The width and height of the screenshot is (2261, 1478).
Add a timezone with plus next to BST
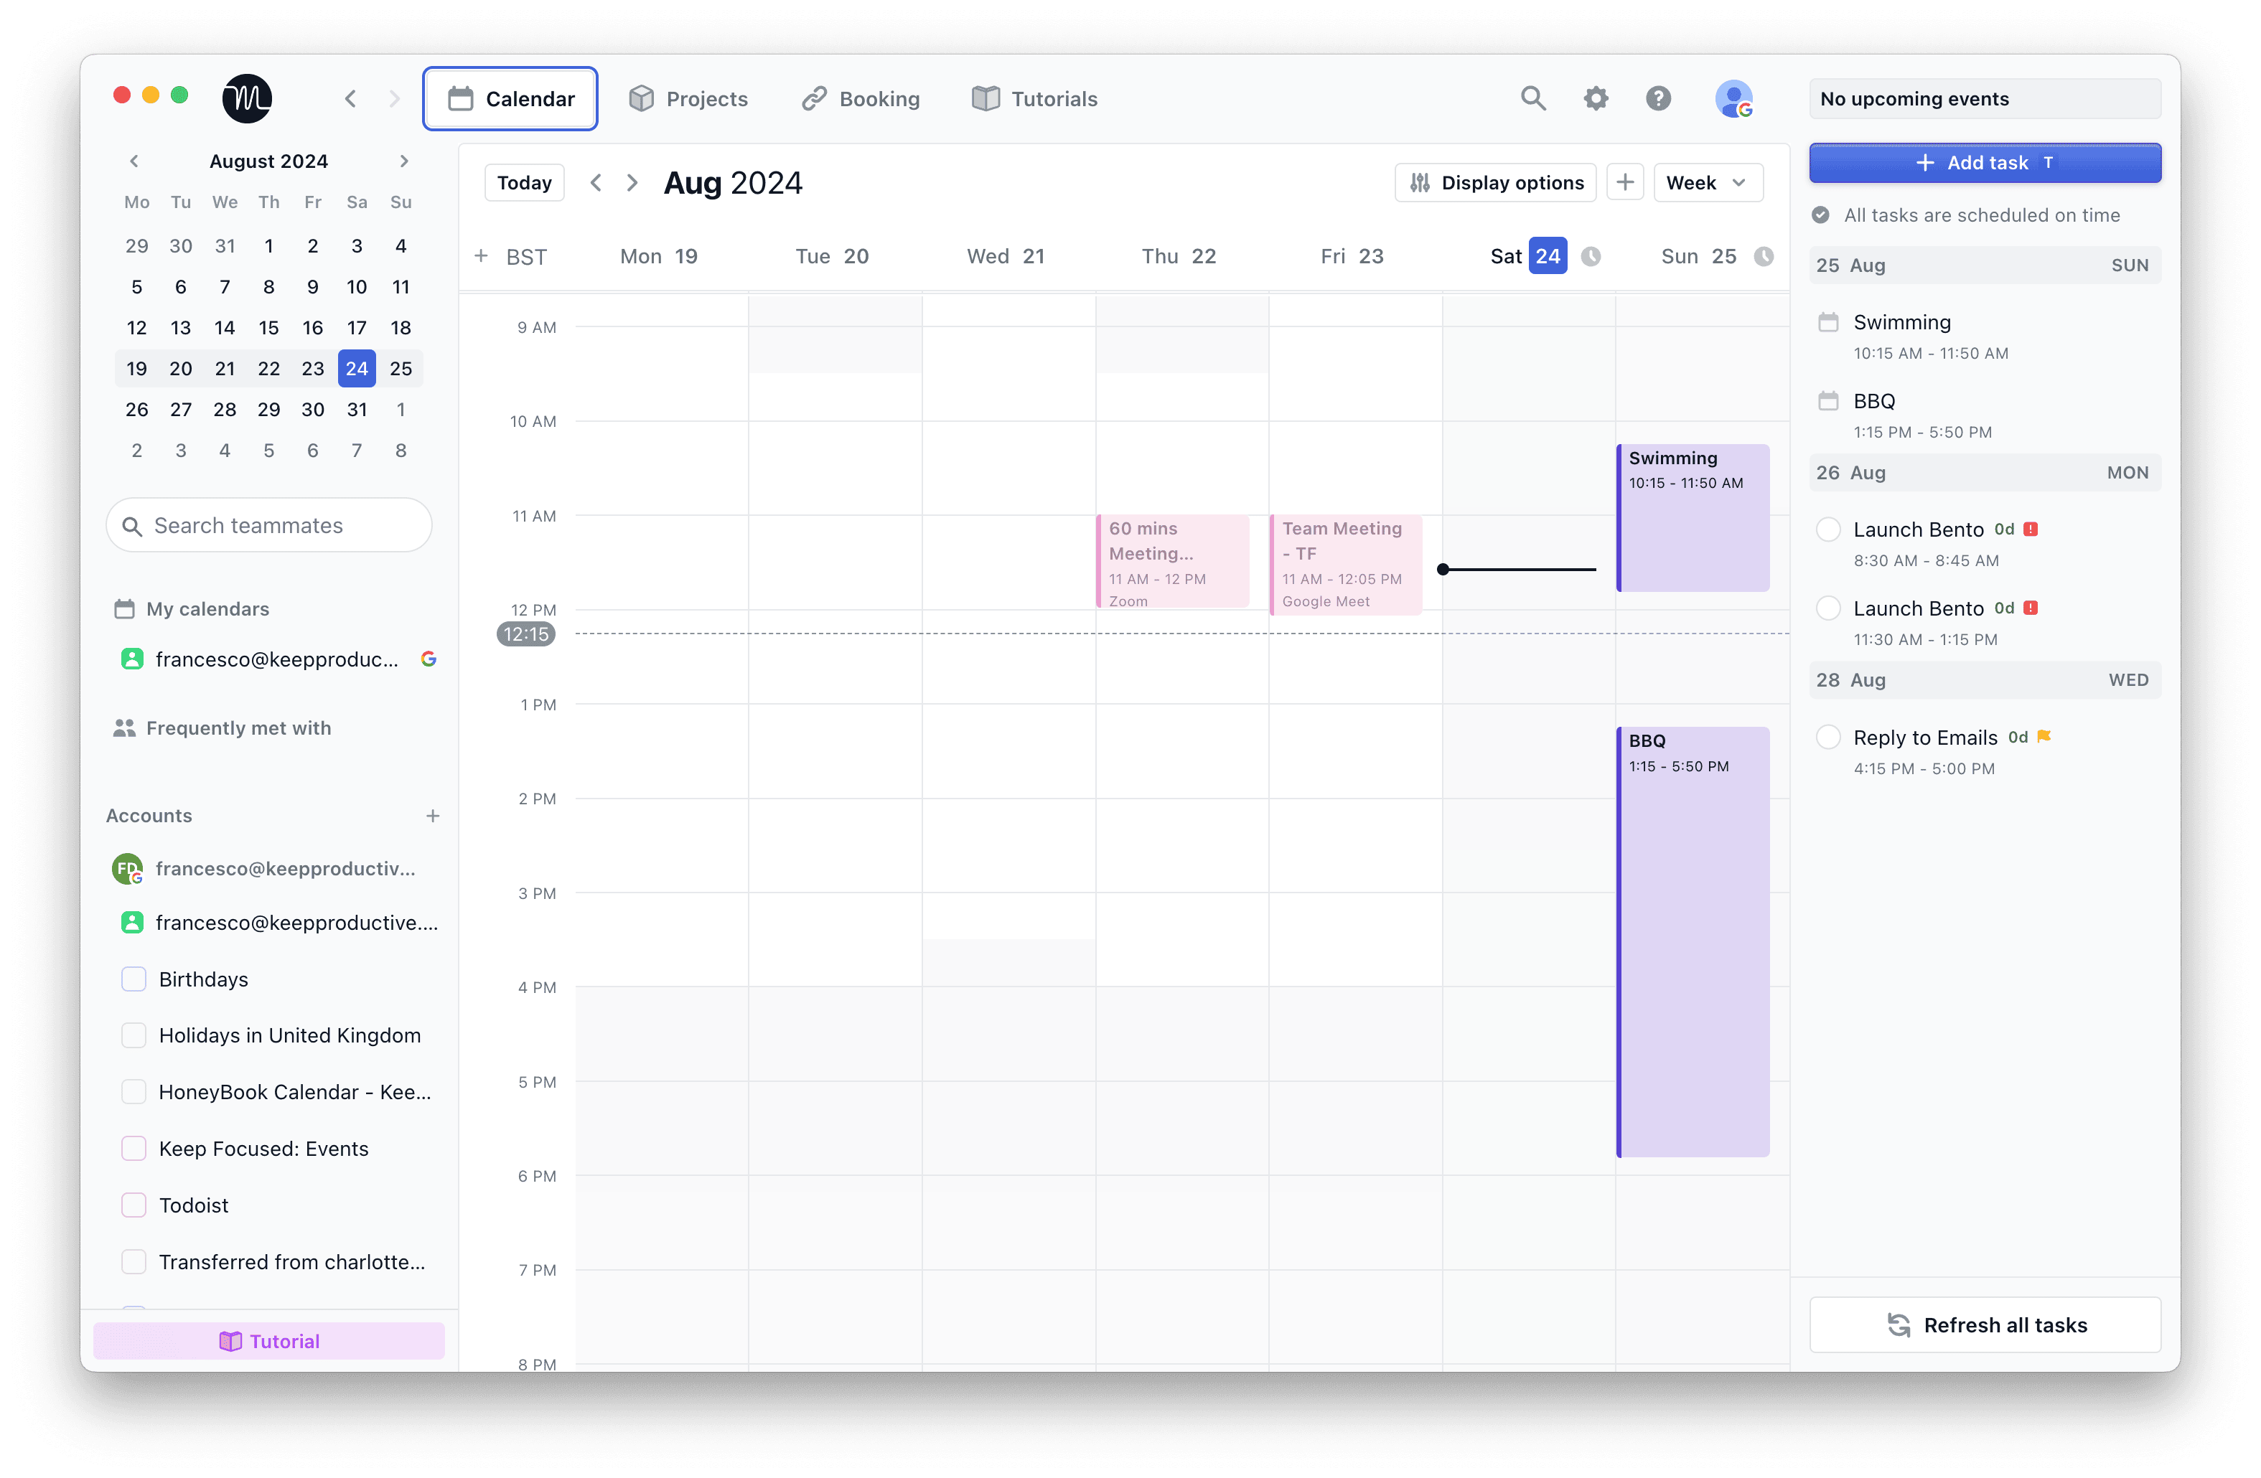click(482, 256)
